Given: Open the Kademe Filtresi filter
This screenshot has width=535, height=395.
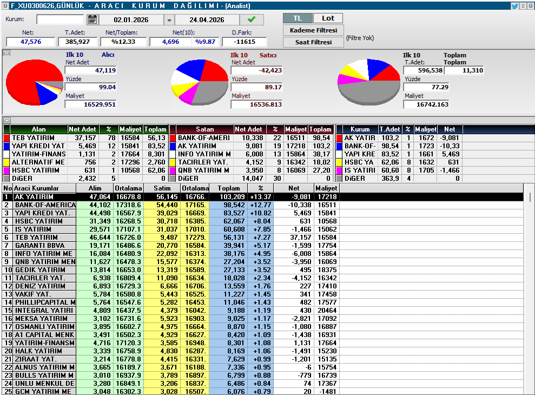Looking at the screenshot, I should pos(313,30).
